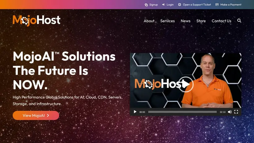This screenshot has height=143, width=254.
Task: Click the 02:10 duration label
Action: (x=223, y=112)
